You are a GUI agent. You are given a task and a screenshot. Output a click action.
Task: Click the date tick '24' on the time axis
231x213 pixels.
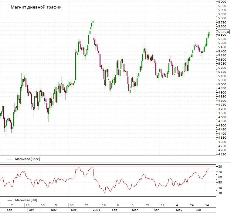(192, 205)
